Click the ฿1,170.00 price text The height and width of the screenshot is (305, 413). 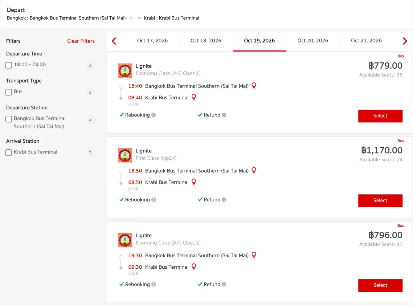tap(382, 150)
